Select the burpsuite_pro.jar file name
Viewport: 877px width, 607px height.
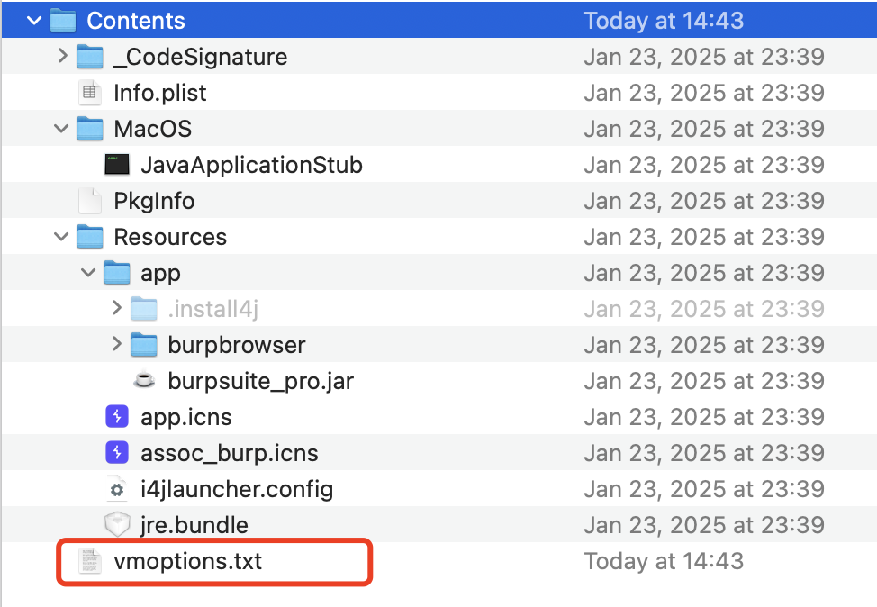point(260,381)
